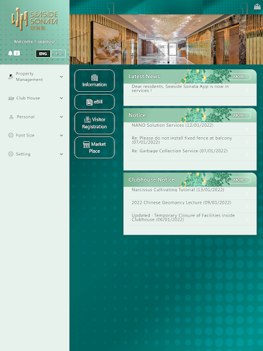Click the Setting gear icon

click(x=11, y=154)
